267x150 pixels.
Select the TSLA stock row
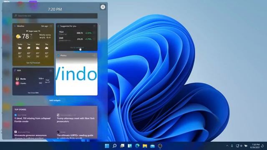point(76,33)
